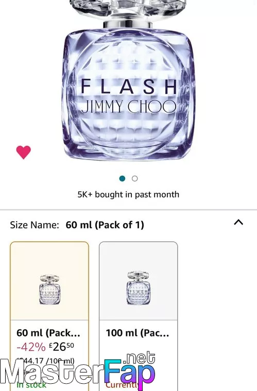Click the Size Name: 60 ml header

coord(77,225)
